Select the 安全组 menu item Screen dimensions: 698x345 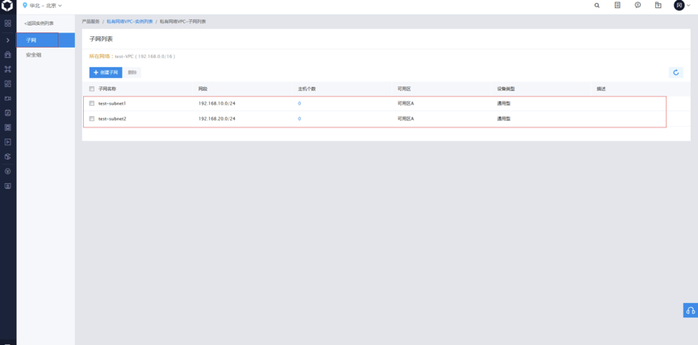pos(34,55)
